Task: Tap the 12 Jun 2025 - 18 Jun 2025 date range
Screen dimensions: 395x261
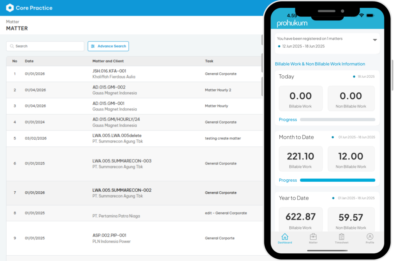Action: pyautogui.click(x=303, y=46)
